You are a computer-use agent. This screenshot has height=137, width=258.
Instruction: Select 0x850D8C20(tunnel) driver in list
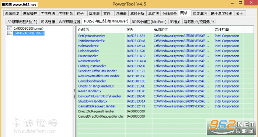pyautogui.click(x=28, y=28)
